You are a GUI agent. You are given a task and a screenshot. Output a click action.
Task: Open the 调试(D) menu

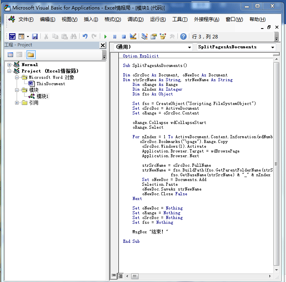click(x=135, y=19)
